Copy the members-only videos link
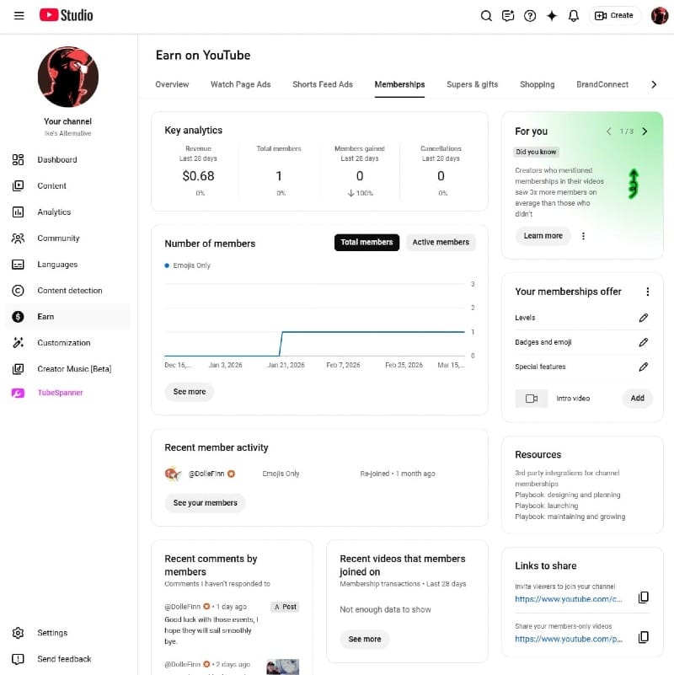Viewport: 674px width, 675px height. [644, 637]
